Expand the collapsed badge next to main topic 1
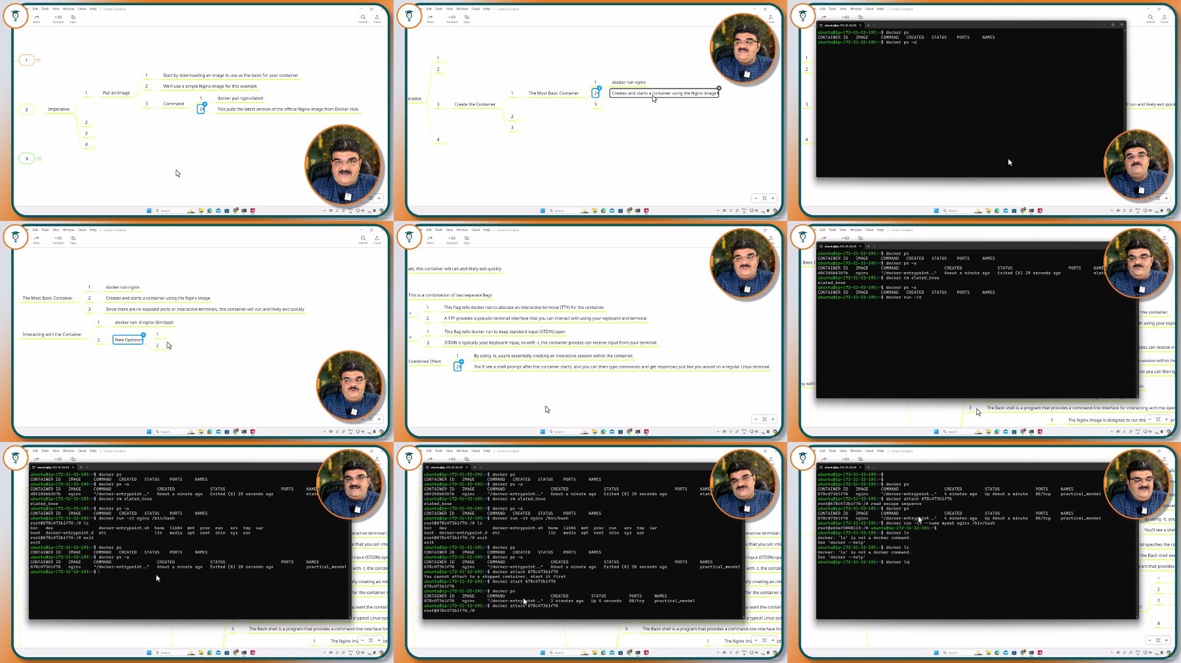1181x663 pixels. 38,60
